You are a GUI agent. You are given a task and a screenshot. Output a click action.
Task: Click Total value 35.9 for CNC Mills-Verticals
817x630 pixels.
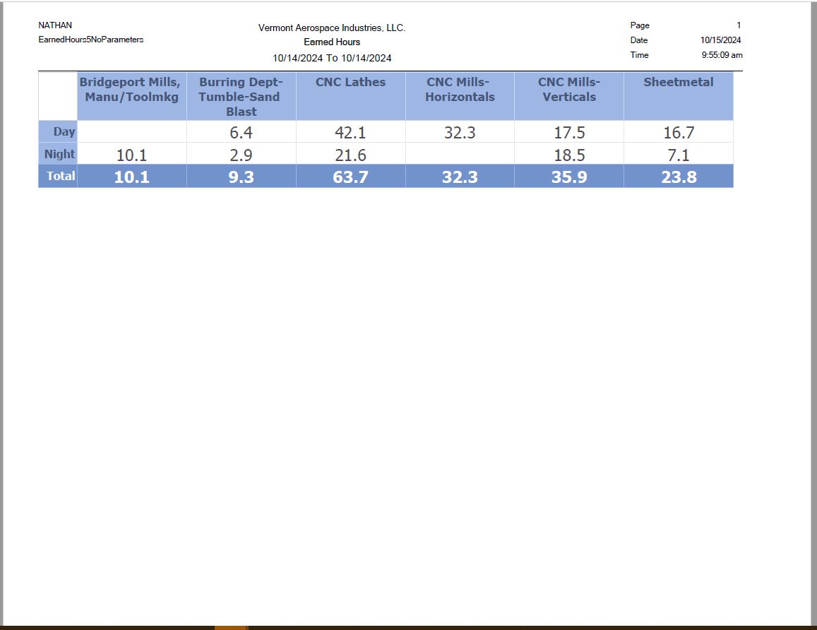tap(569, 177)
